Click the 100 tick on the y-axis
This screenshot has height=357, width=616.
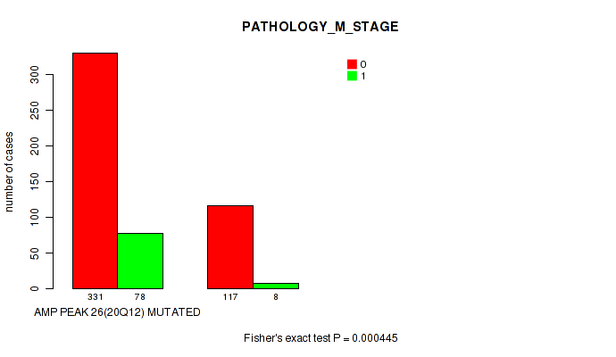point(35,217)
